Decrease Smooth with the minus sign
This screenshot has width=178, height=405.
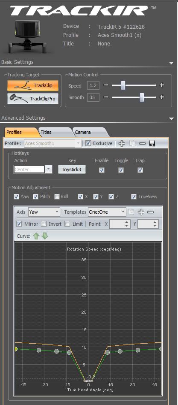pyautogui.click(x=106, y=97)
